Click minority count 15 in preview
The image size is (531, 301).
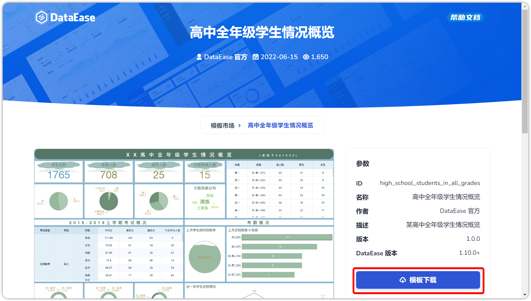205,175
